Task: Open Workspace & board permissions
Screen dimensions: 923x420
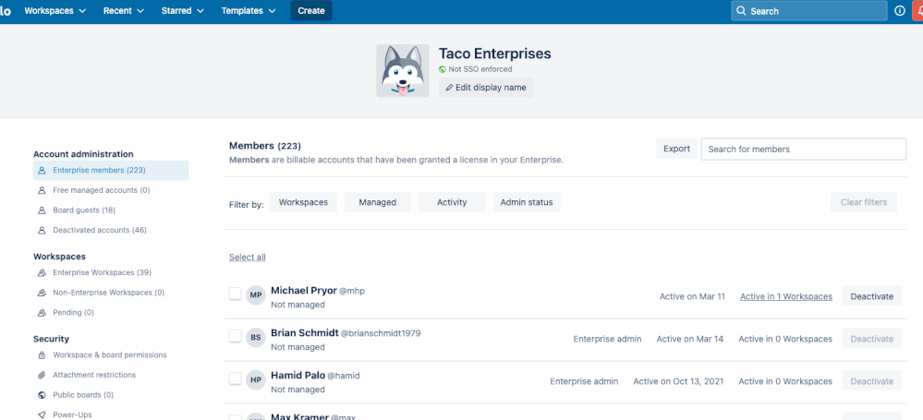Action: pos(110,355)
